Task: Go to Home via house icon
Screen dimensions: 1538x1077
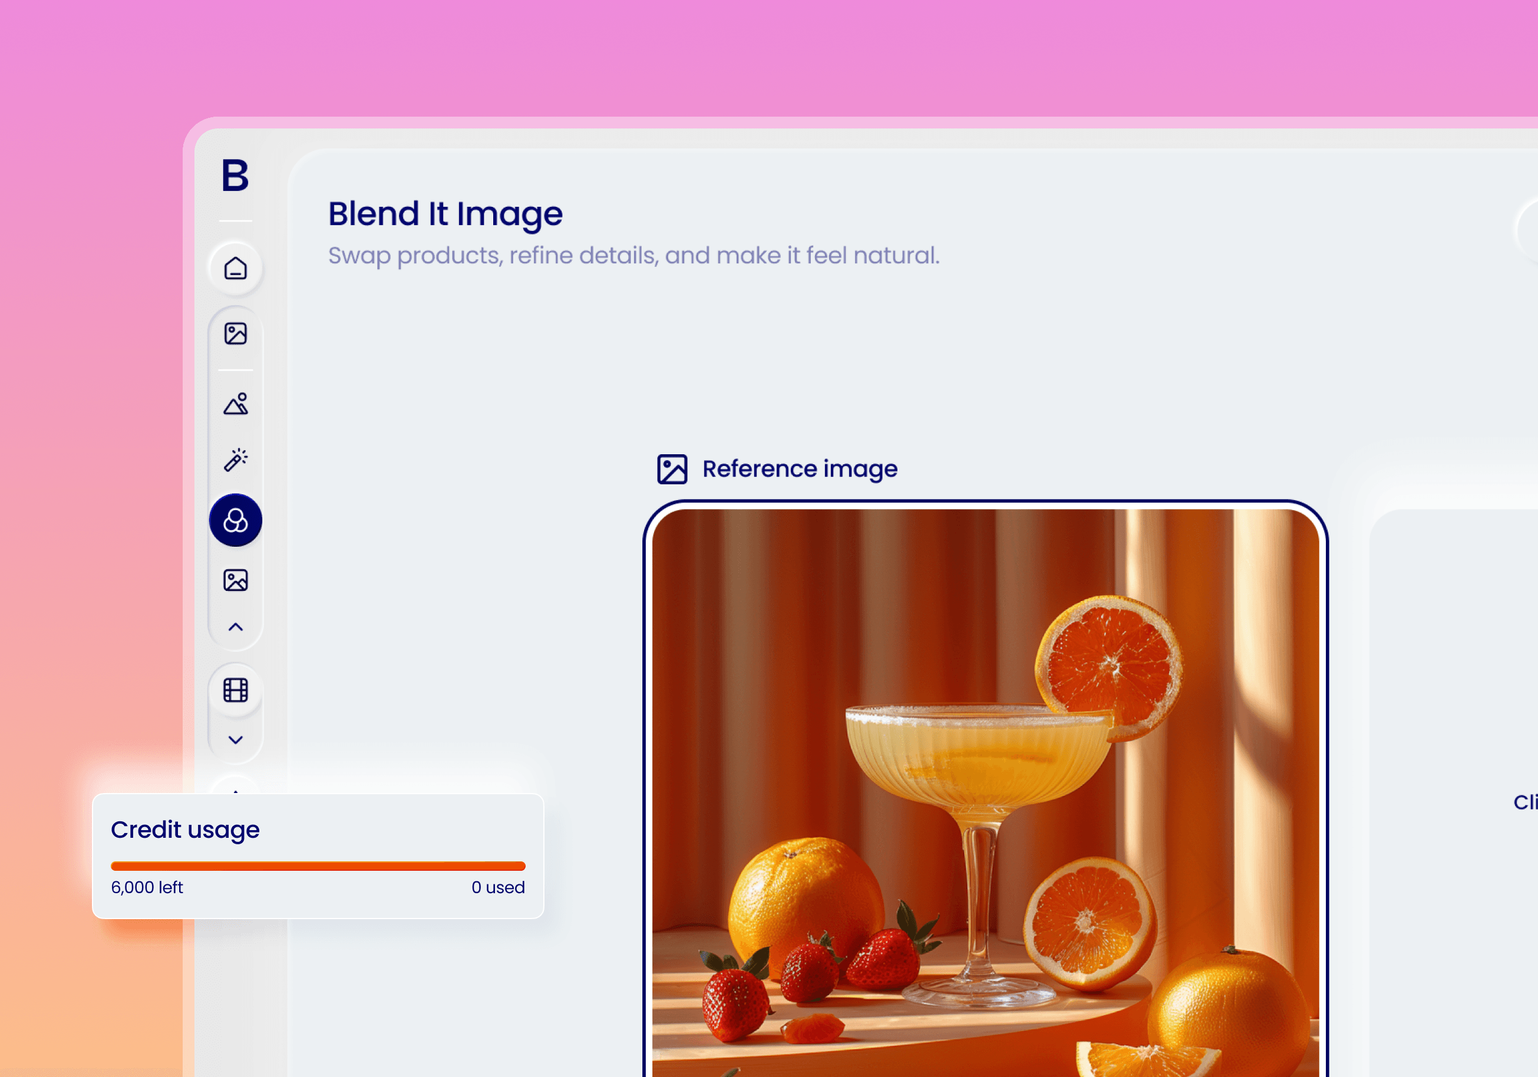Action: pos(235,269)
